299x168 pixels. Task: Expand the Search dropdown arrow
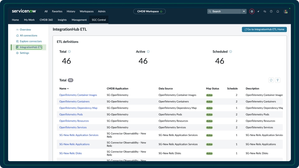pyautogui.click(x=244, y=12)
